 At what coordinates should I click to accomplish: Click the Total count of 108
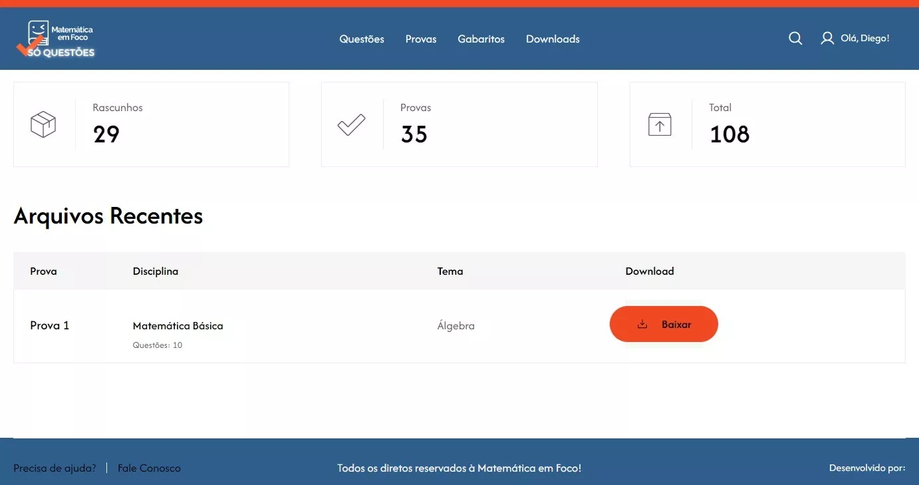click(x=729, y=134)
